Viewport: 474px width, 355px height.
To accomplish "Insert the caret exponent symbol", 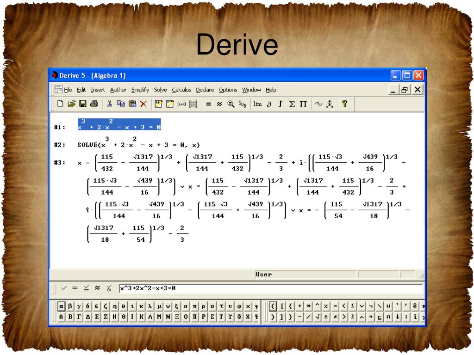I will click(317, 306).
